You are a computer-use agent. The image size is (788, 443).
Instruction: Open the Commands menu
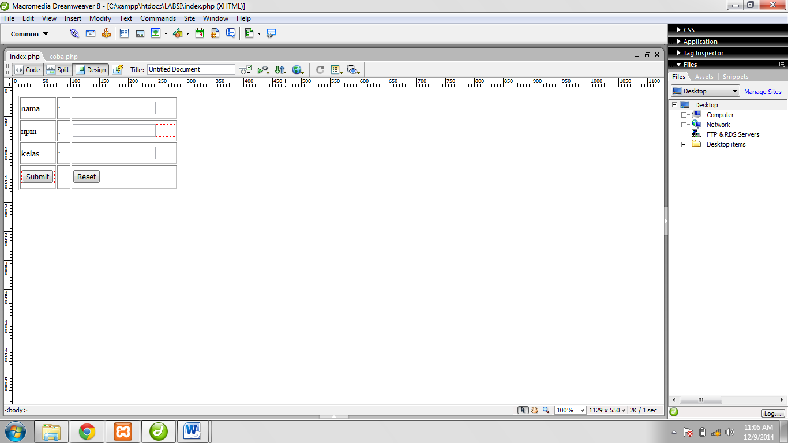coord(158,18)
